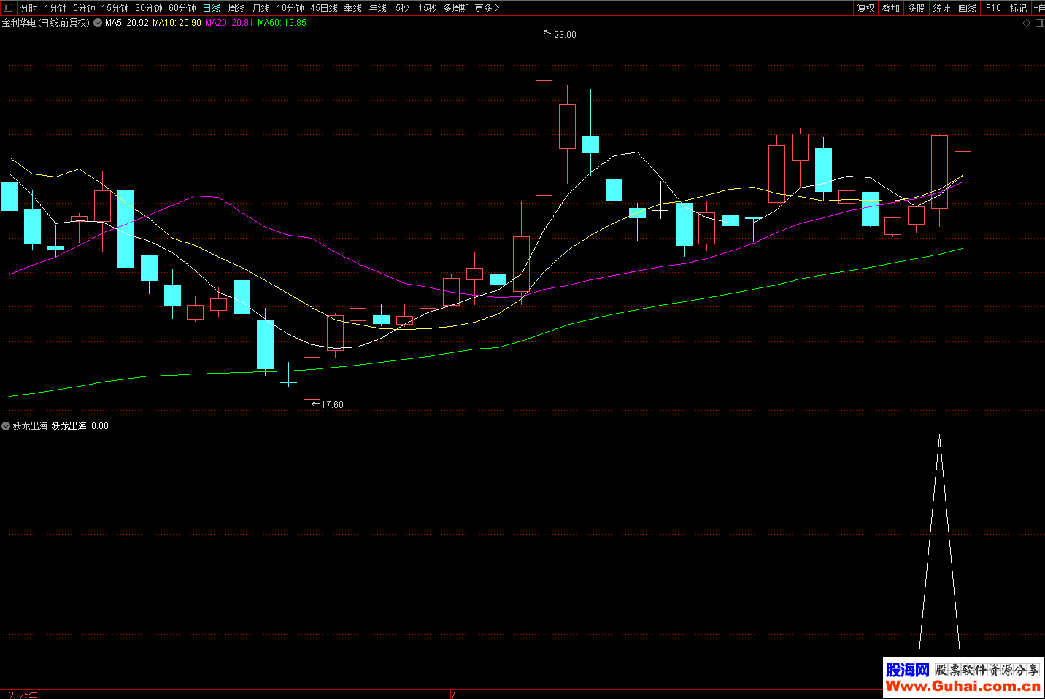Switch to the 分时 chart

click(28, 8)
